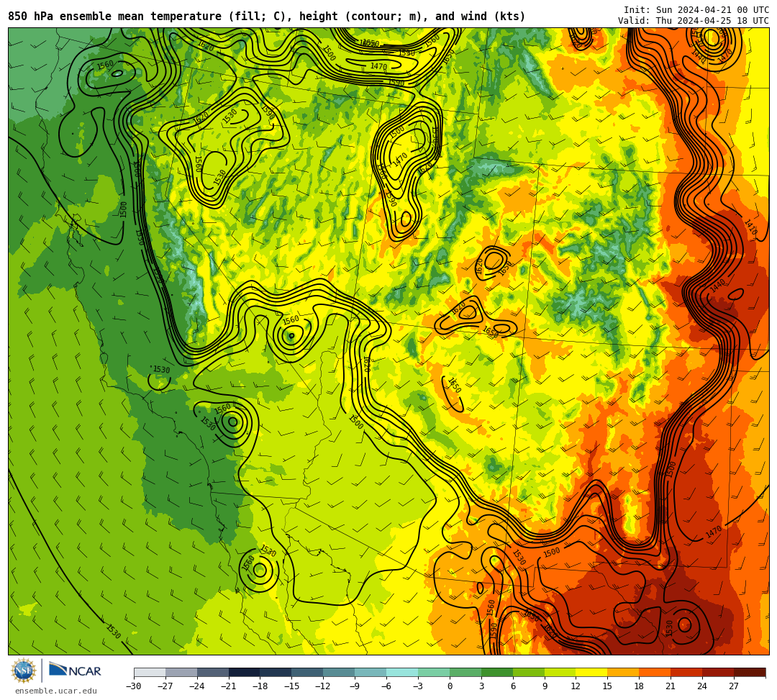
Task: Pick the 0 to 3 medium green swatch
Action: click(x=465, y=672)
